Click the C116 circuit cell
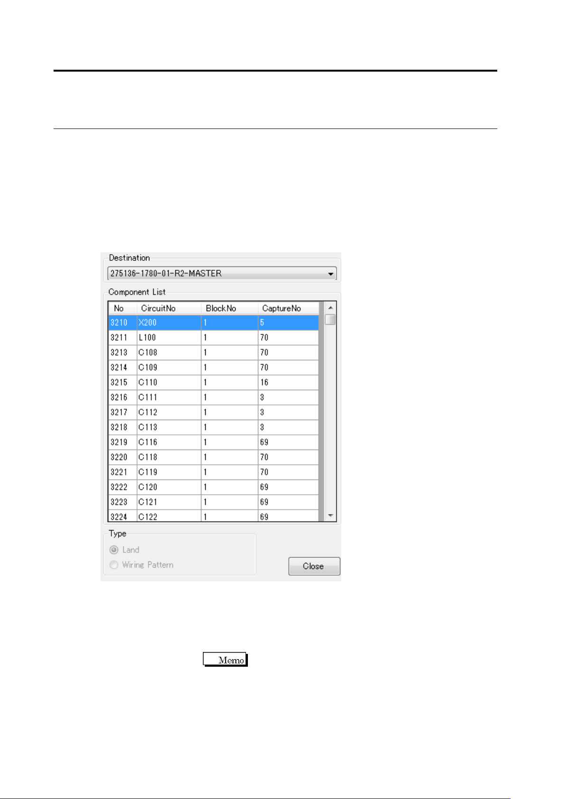Image resolution: width=565 pixels, height=799 pixels. pos(169,442)
